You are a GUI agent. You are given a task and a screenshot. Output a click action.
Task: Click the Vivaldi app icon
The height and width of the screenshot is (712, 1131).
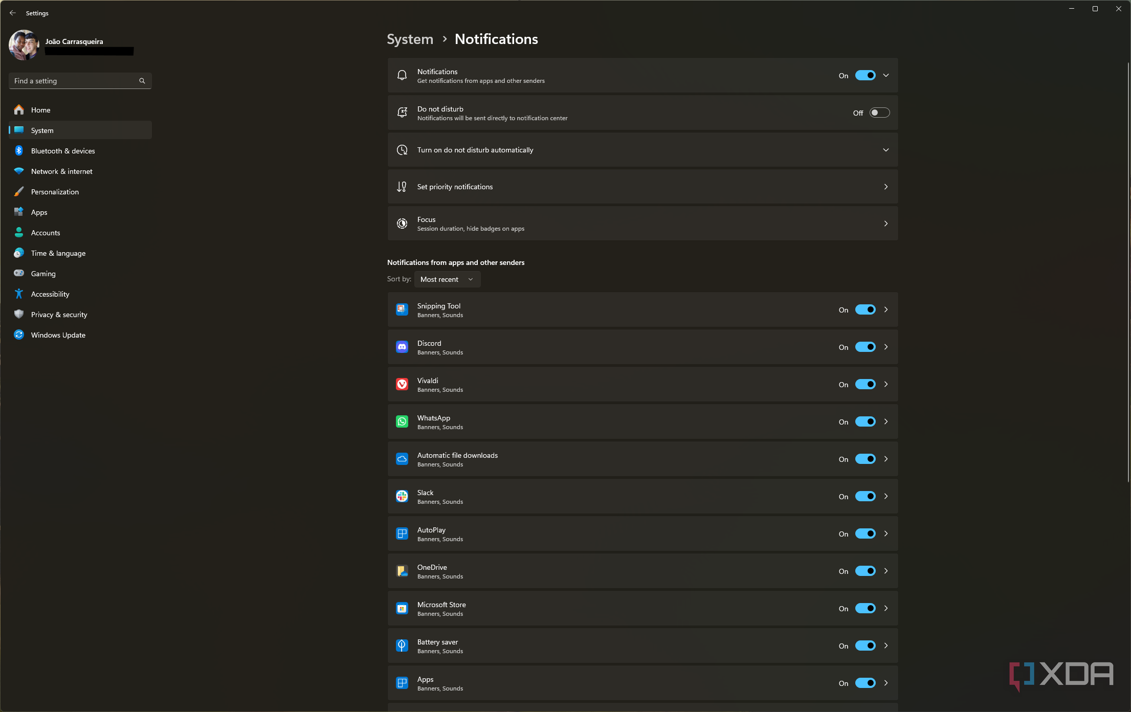(x=402, y=384)
